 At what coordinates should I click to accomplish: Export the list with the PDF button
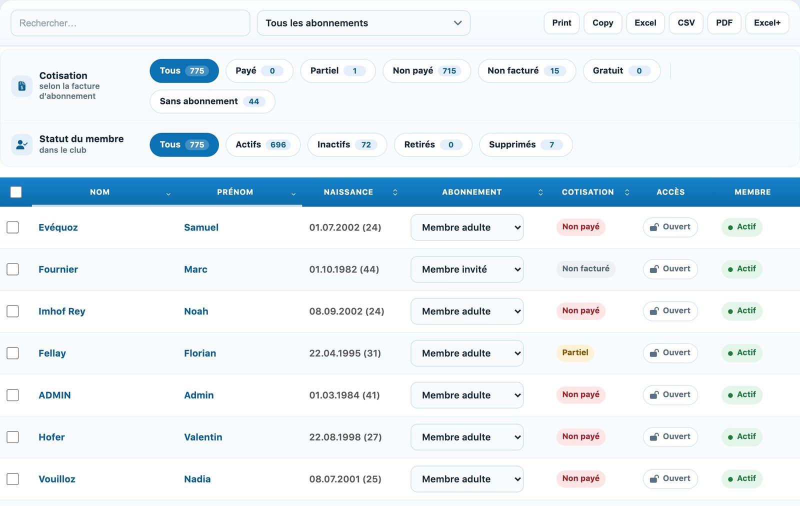[724, 23]
